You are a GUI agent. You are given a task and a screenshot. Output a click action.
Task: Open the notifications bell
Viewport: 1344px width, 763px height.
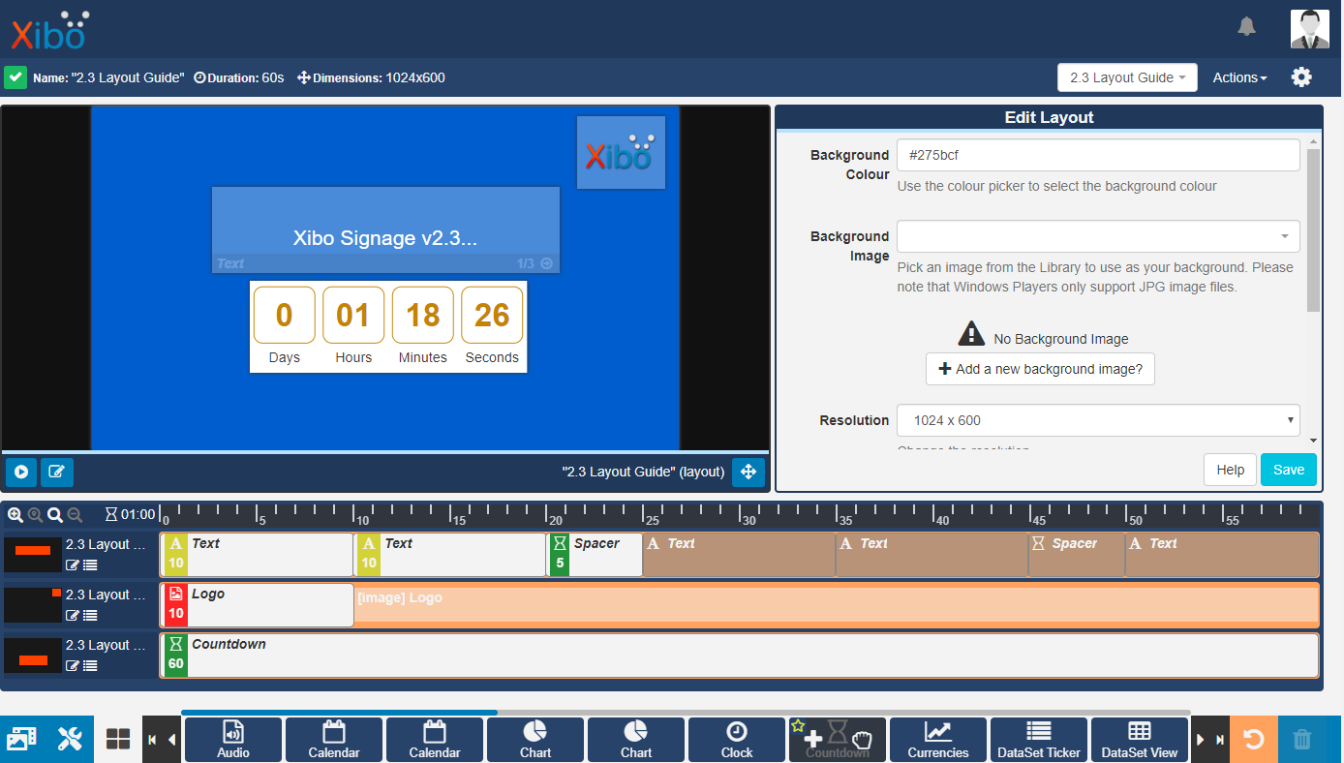coord(1246,27)
